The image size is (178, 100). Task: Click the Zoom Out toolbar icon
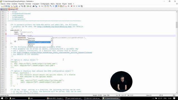pos(42,6)
